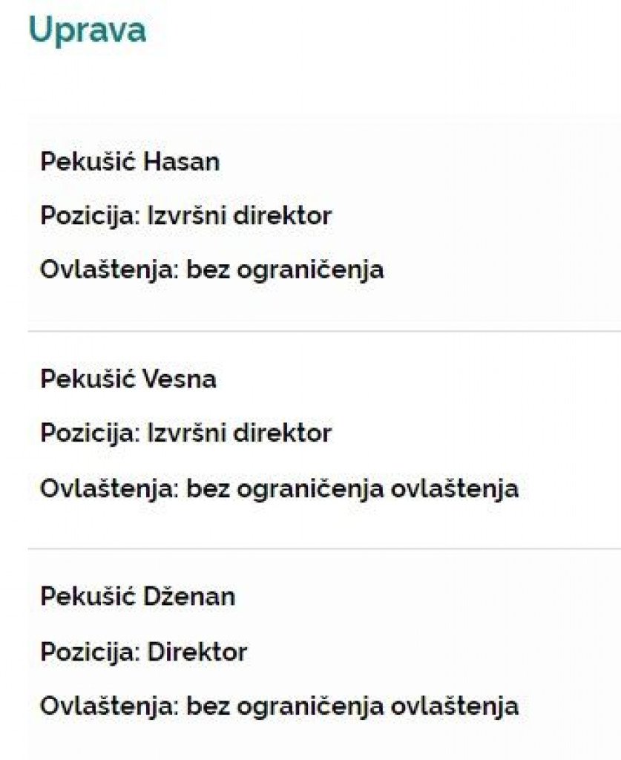The image size is (621, 760).
Task: Click the divider line below Hasan's entry
Action: [324, 332]
